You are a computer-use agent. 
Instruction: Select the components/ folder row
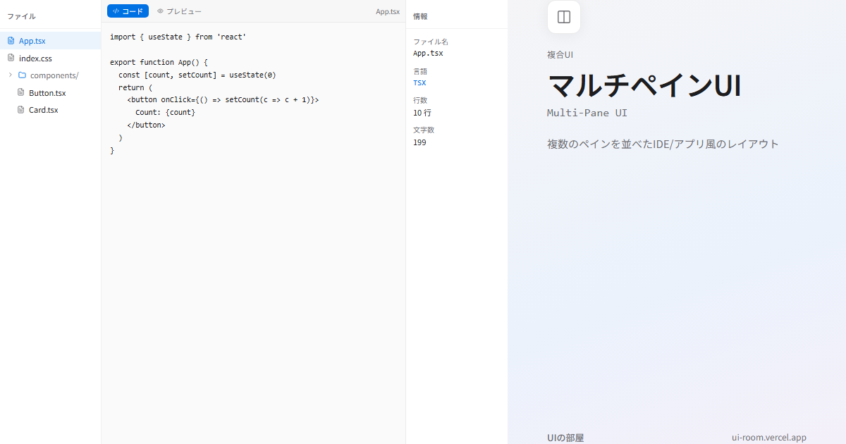[x=50, y=75]
